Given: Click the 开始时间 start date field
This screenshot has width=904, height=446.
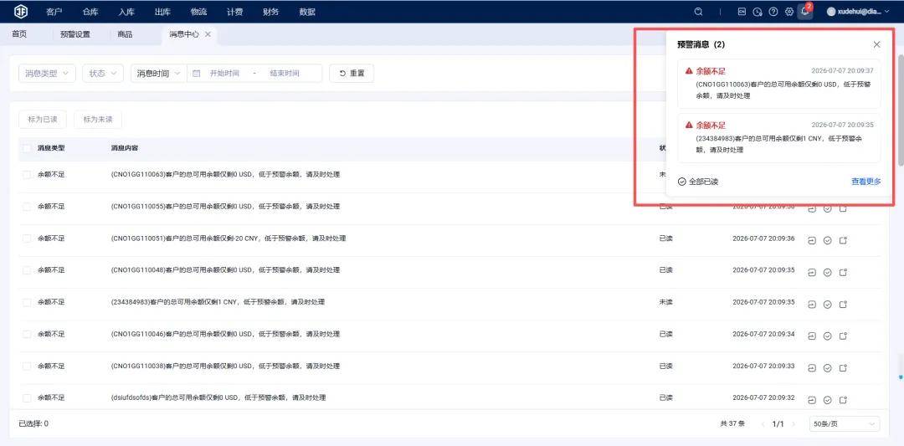Looking at the screenshot, I should (x=224, y=73).
